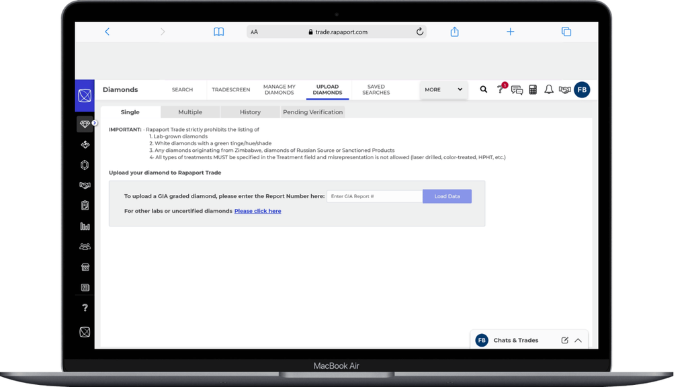Switch to the Multiple tab
688x387 pixels.
pyautogui.click(x=190, y=112)
